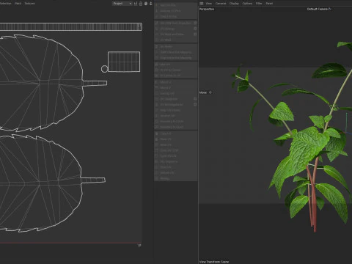
Task: Open the viewport Display menu
Action: [234, 4]
